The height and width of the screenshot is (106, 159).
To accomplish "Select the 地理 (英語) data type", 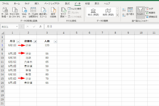I will pos(108,12).
